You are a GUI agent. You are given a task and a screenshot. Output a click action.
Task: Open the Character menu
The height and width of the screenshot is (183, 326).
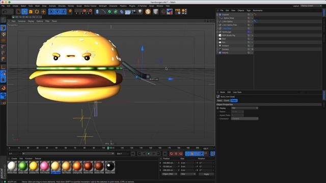click(x=113, y=6)
